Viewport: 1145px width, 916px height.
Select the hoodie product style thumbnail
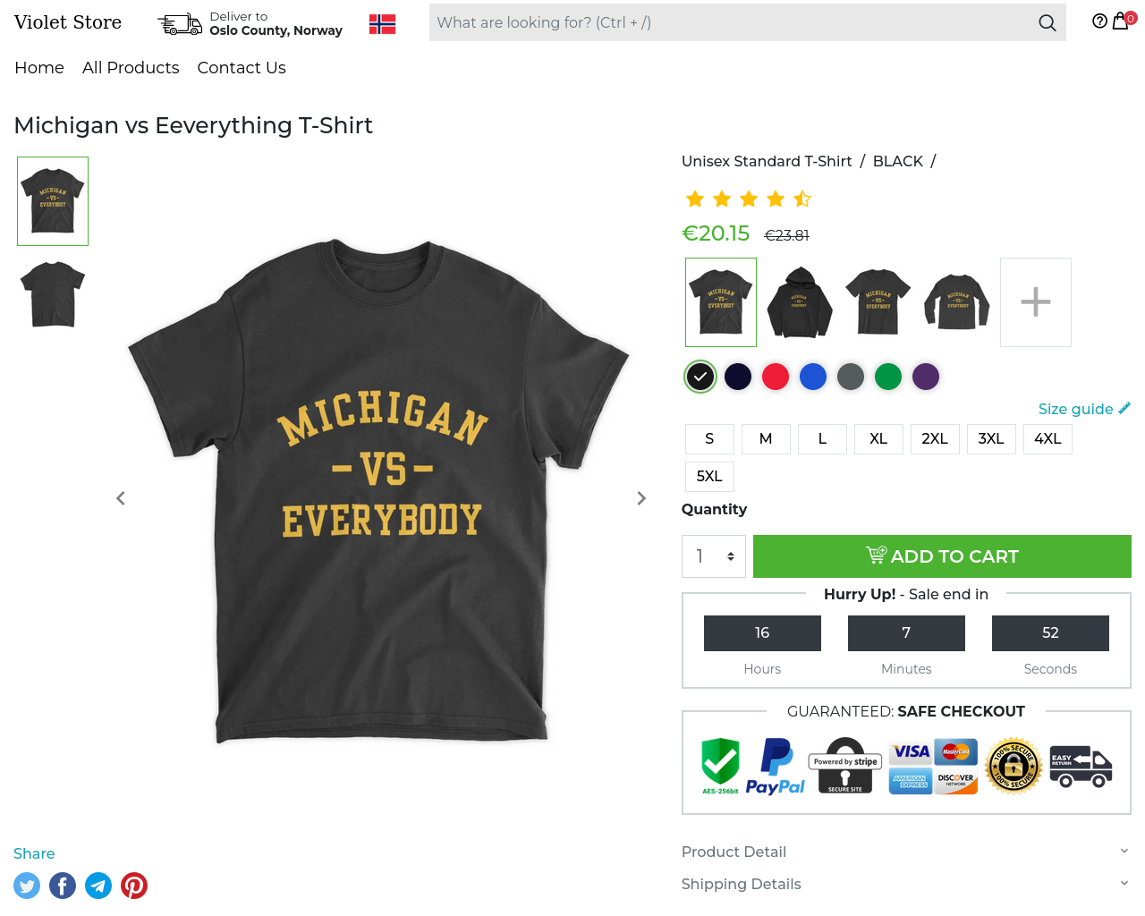800,302
